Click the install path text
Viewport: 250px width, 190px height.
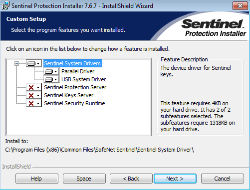99,150
